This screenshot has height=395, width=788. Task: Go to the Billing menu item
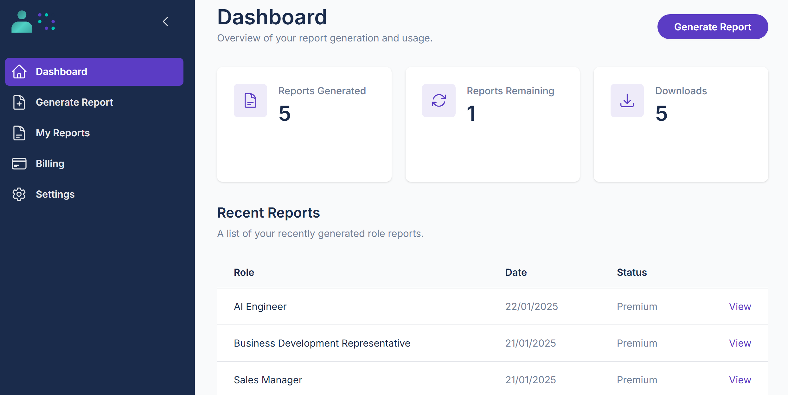tap(50, 164)
